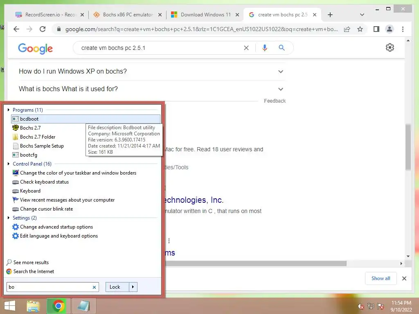This screenshot has height=314, width=419.
Task: Reload the Google page
Action: [x=43, y=29]
